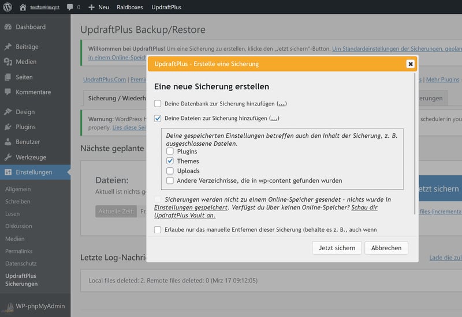
Task: Click the comments bubble icon in admin bar
Action: [70, 7]
